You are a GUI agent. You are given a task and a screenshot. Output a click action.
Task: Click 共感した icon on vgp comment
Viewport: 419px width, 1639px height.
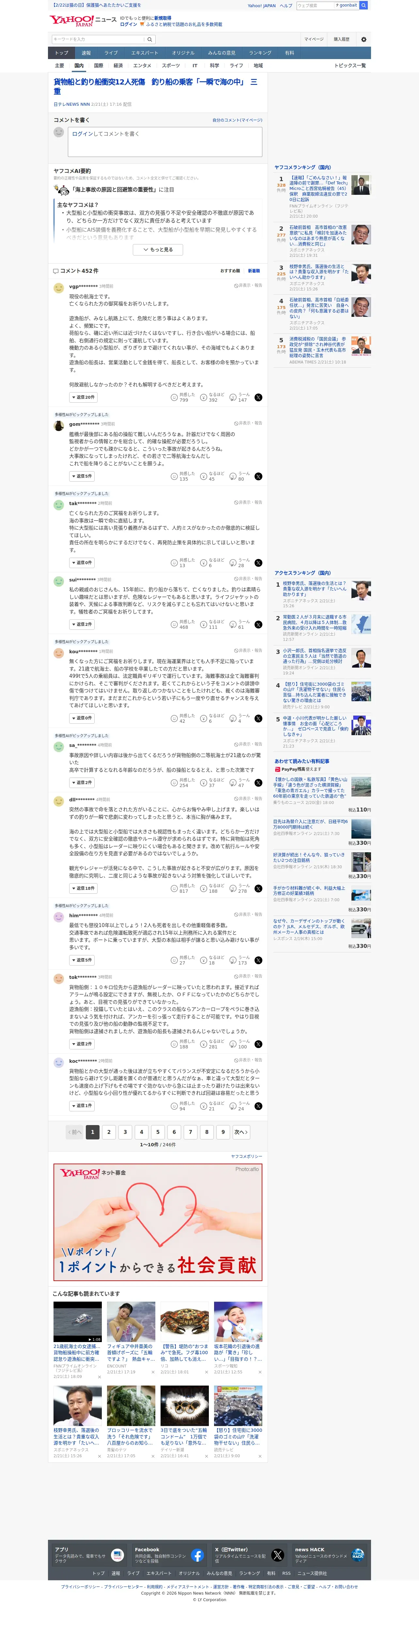[174, 398]
